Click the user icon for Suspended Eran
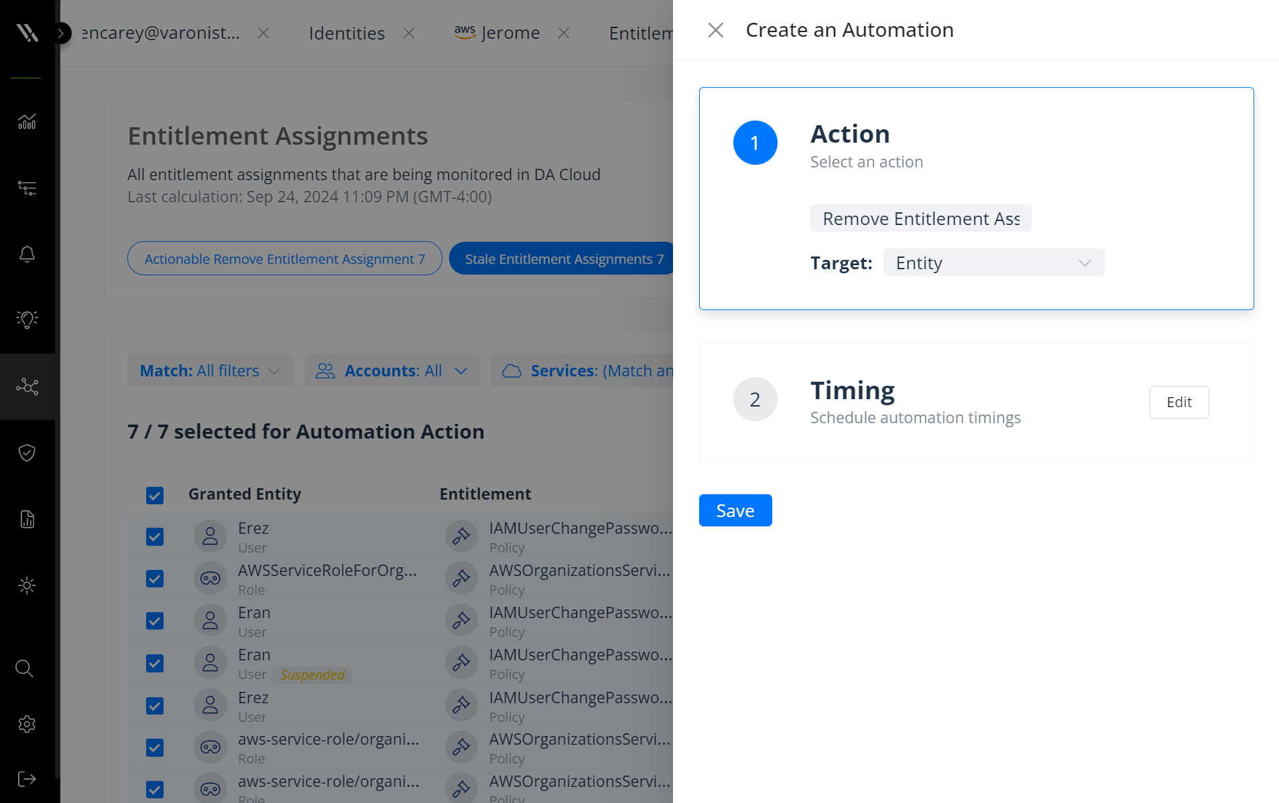 [210, 663]
